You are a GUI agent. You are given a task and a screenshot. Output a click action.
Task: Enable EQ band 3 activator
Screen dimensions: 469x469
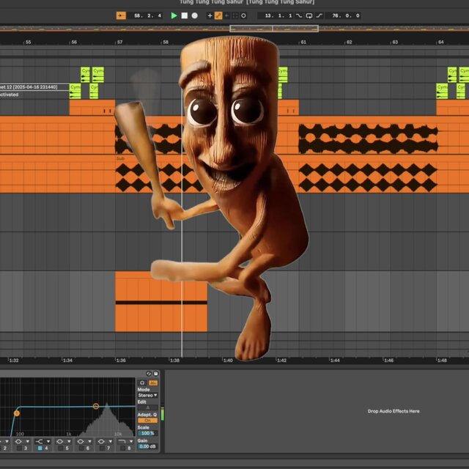point(19,448)
